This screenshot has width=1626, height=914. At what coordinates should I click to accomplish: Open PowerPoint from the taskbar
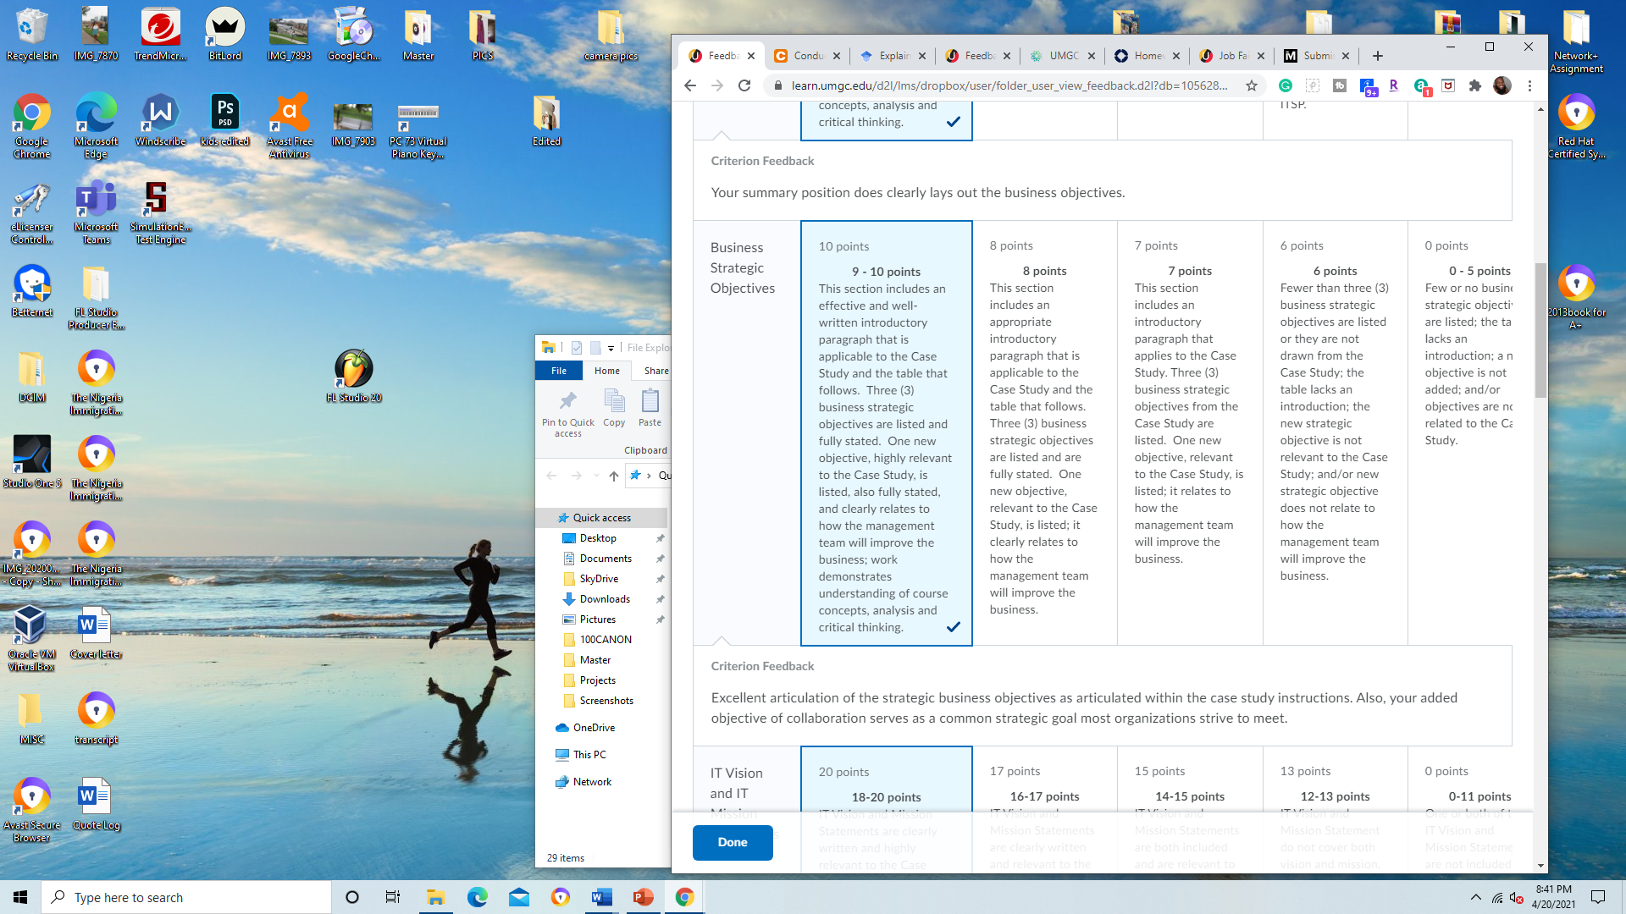tap(643, 897)
